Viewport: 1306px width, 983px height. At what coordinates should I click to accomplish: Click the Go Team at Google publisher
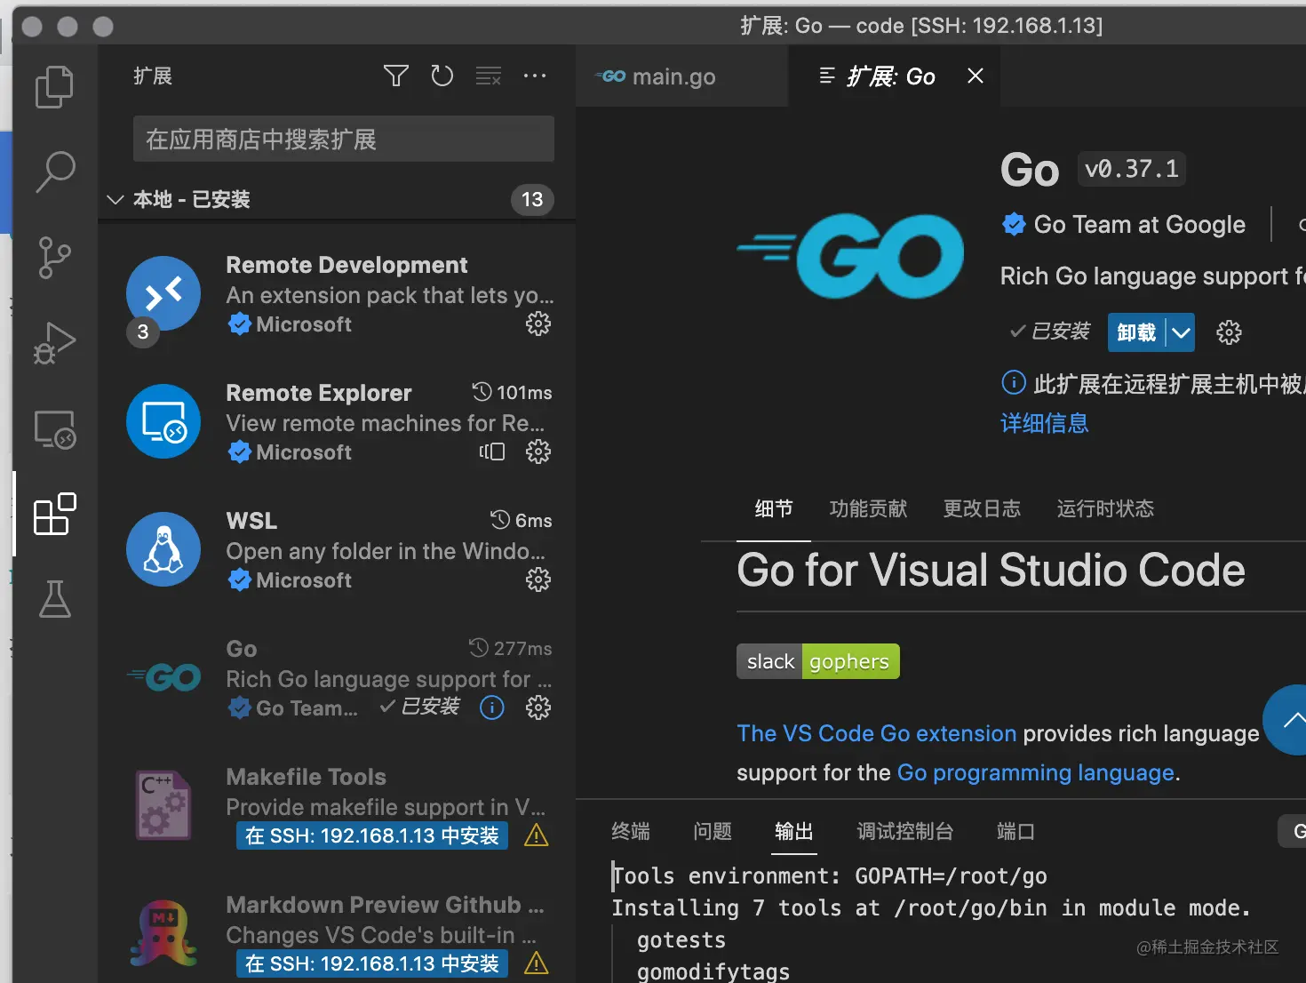(x=1140, y=224)
